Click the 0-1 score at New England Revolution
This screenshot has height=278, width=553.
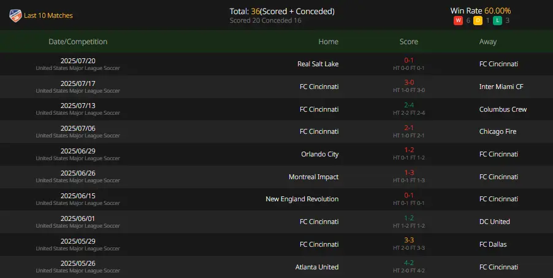click(x=409, y=195)
